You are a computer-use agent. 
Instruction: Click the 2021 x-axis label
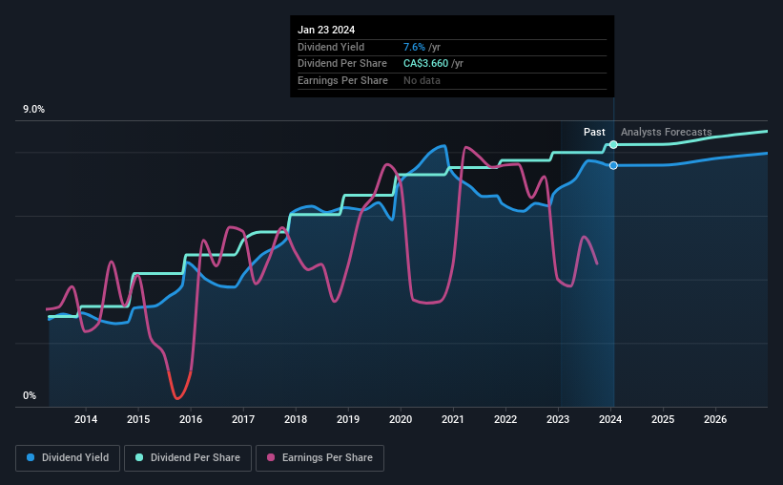click(453, 419)
